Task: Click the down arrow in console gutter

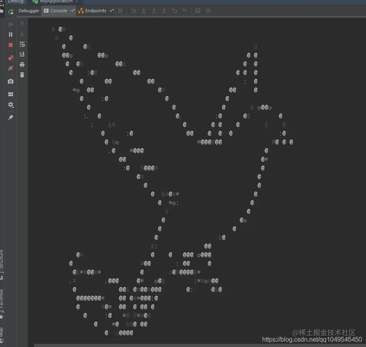Action: (x=22, y=34)
